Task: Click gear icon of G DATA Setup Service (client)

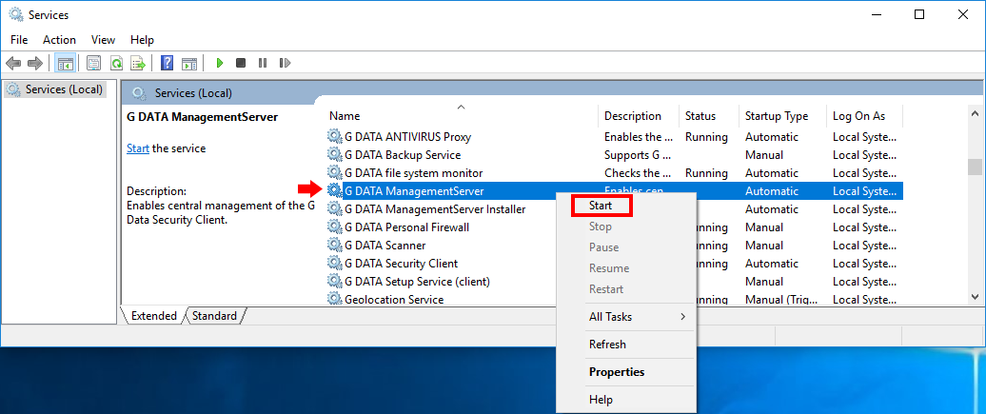Action: pos(335,282)
